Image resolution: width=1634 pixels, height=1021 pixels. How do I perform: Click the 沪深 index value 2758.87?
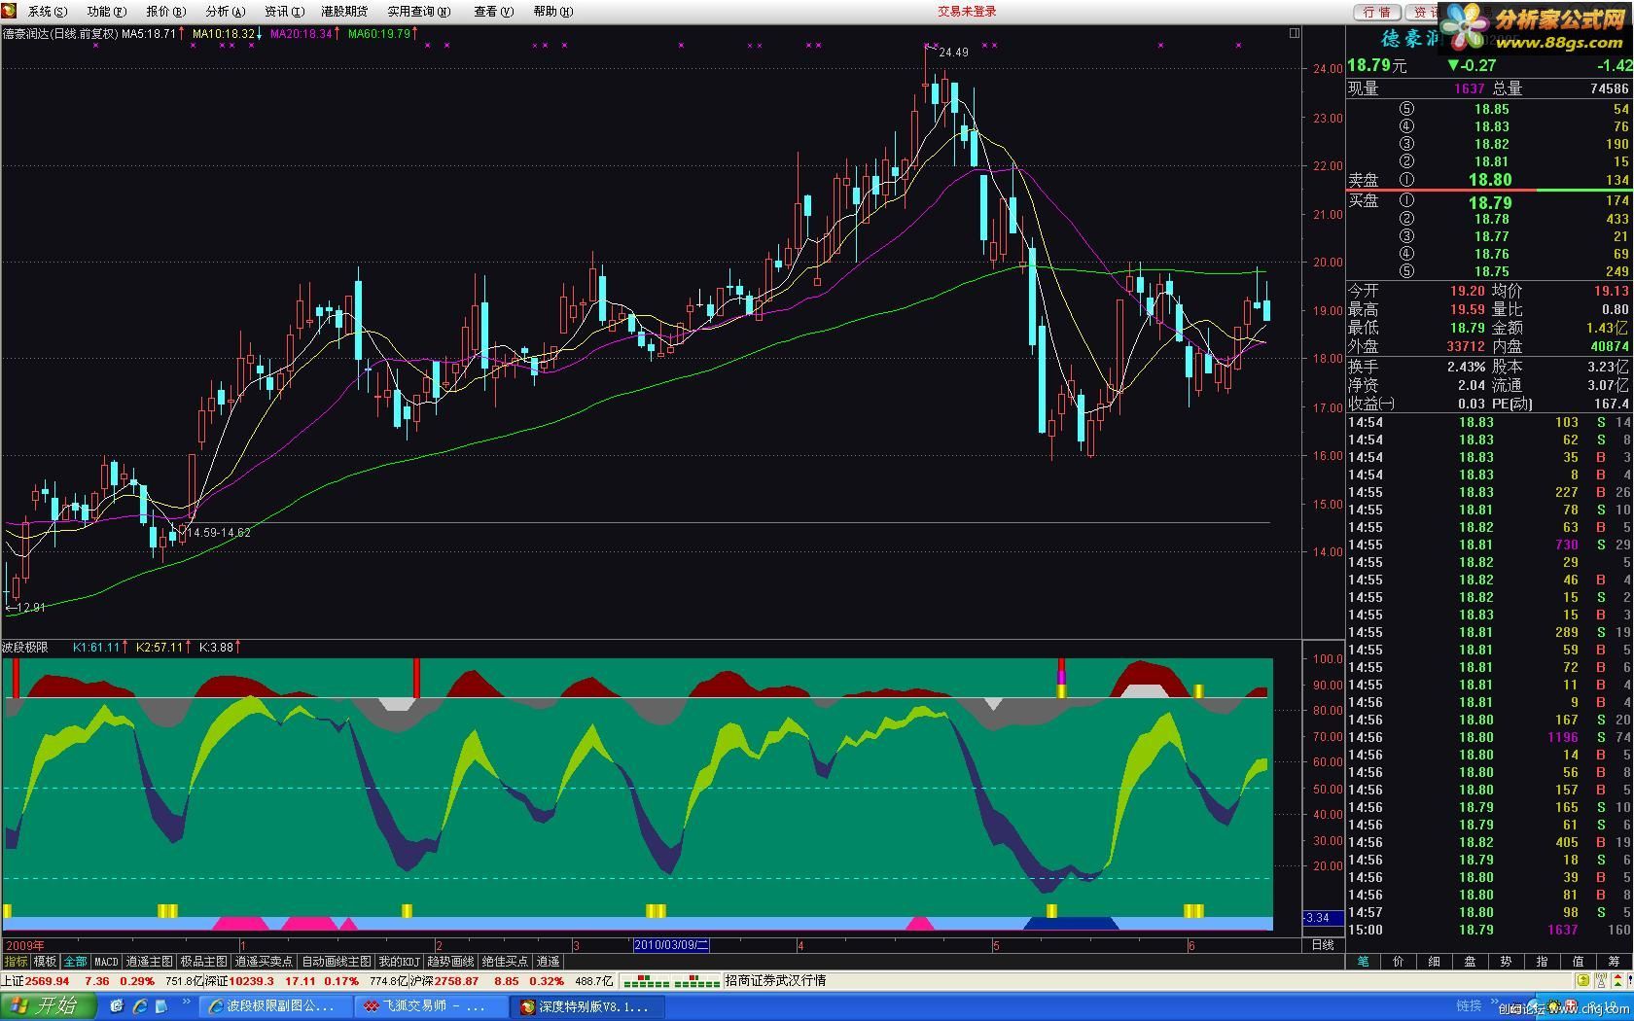pyautogui.click(x=456, y=981)
